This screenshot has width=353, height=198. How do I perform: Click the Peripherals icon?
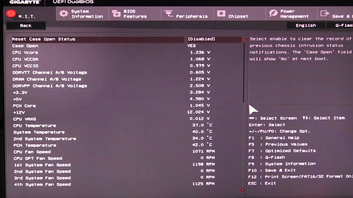coord(169,13)
